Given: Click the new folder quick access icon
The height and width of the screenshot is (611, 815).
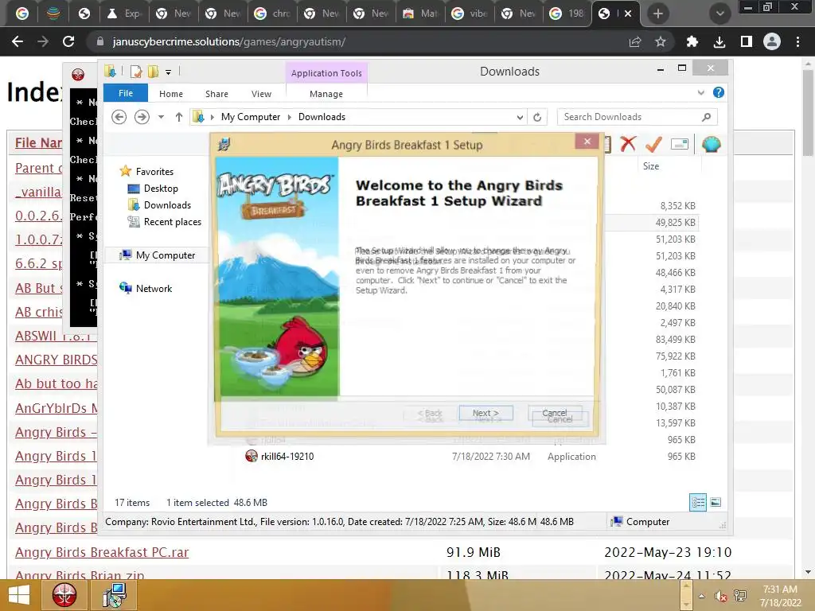Looking at the screenshot, I should tap(153, 71).
